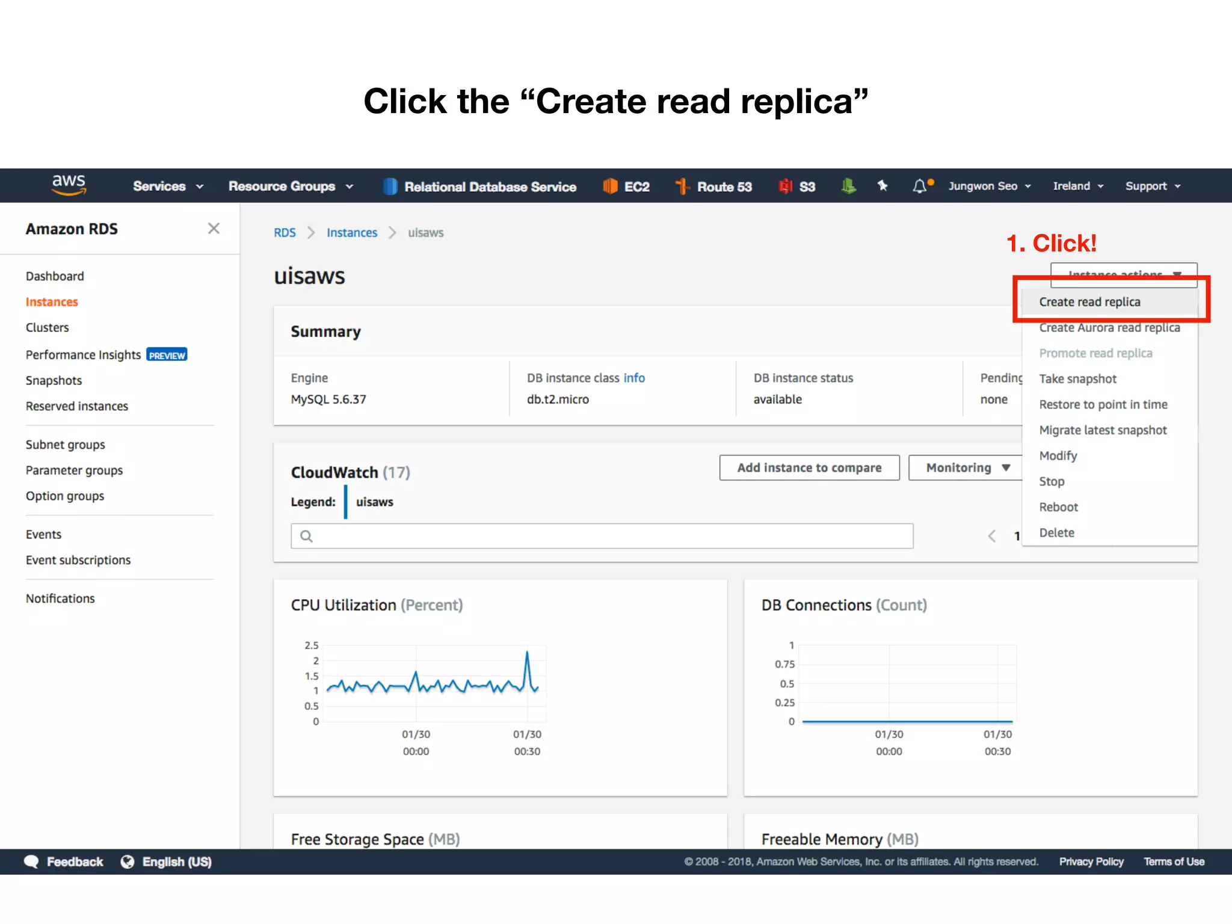Open Events in the sidebar
1232x924 pixels.
(x=43, y=535)
